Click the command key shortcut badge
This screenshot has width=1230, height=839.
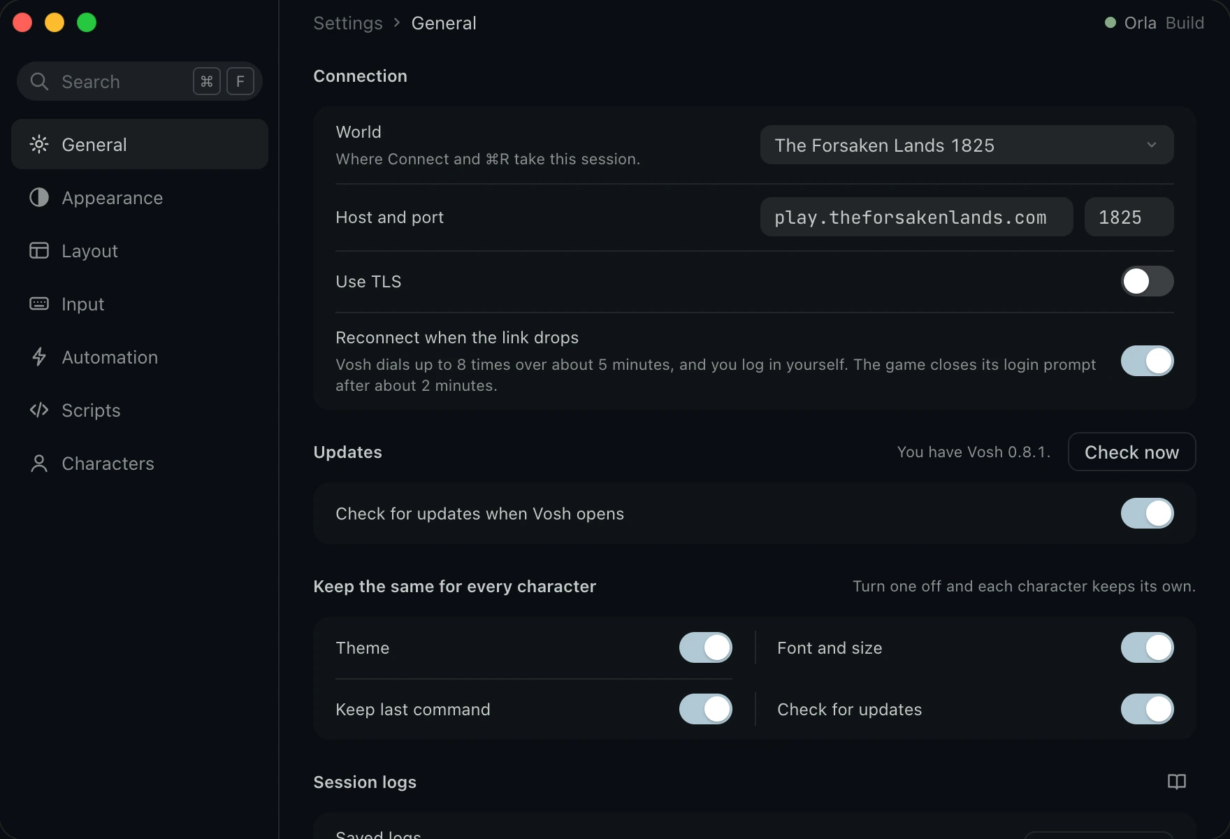click(207, 82)
